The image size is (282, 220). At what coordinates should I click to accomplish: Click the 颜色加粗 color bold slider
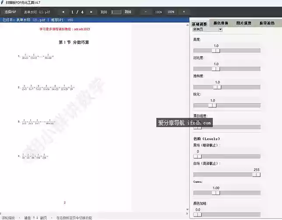[227, 215]
